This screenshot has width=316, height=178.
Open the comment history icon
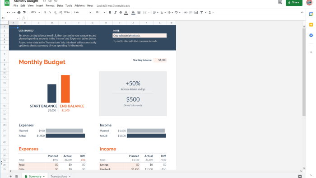coord(280,2)
